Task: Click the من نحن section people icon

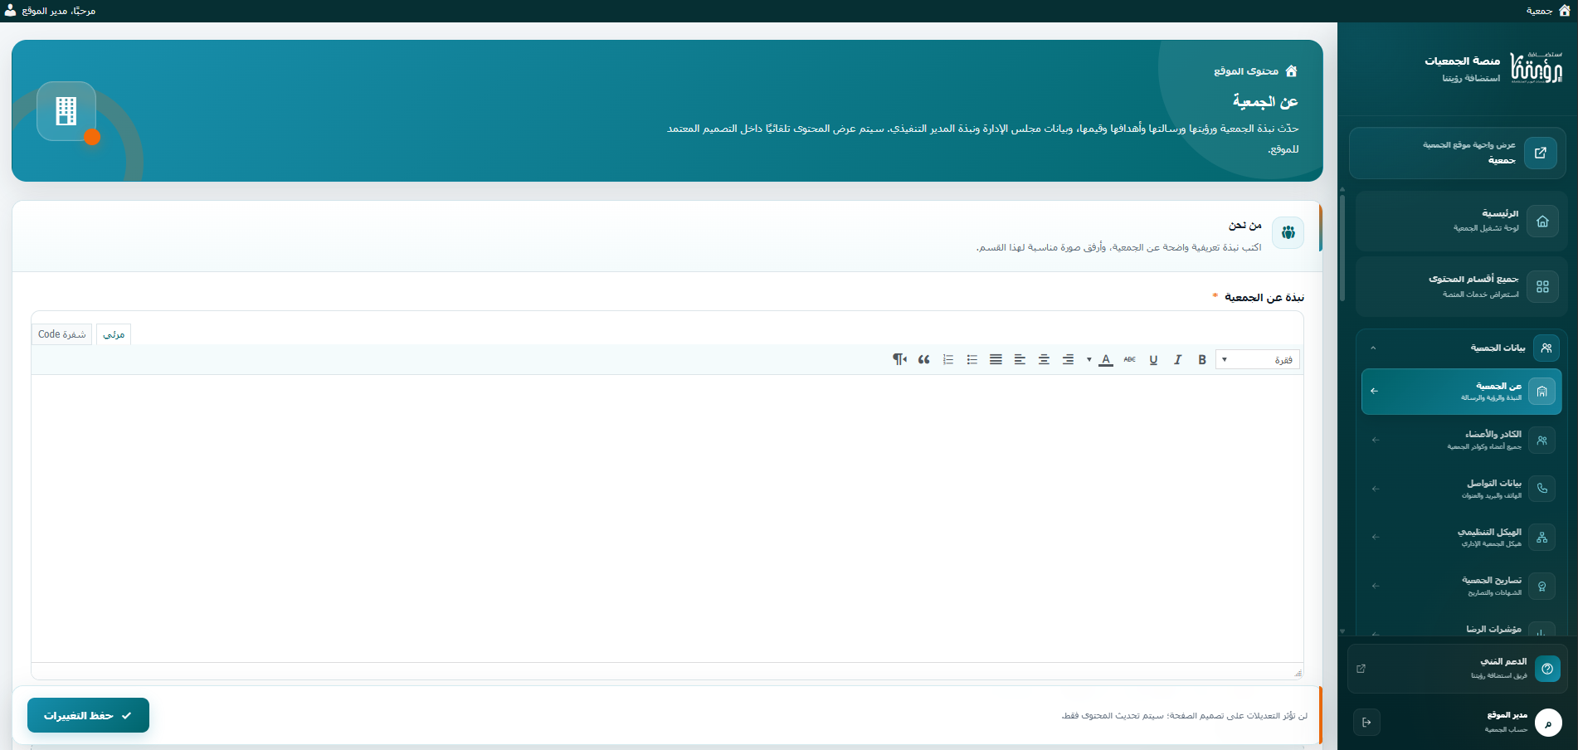Action: click(1288, 233)
